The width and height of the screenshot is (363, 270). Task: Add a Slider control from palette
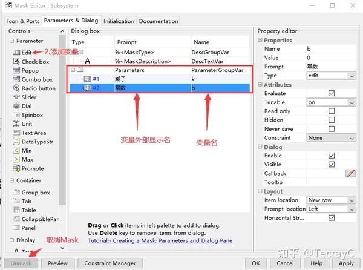click(x=25, y=97)
